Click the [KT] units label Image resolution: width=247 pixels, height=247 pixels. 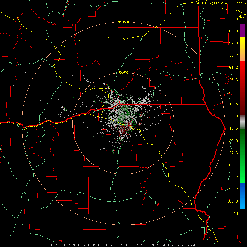[234, 19]
